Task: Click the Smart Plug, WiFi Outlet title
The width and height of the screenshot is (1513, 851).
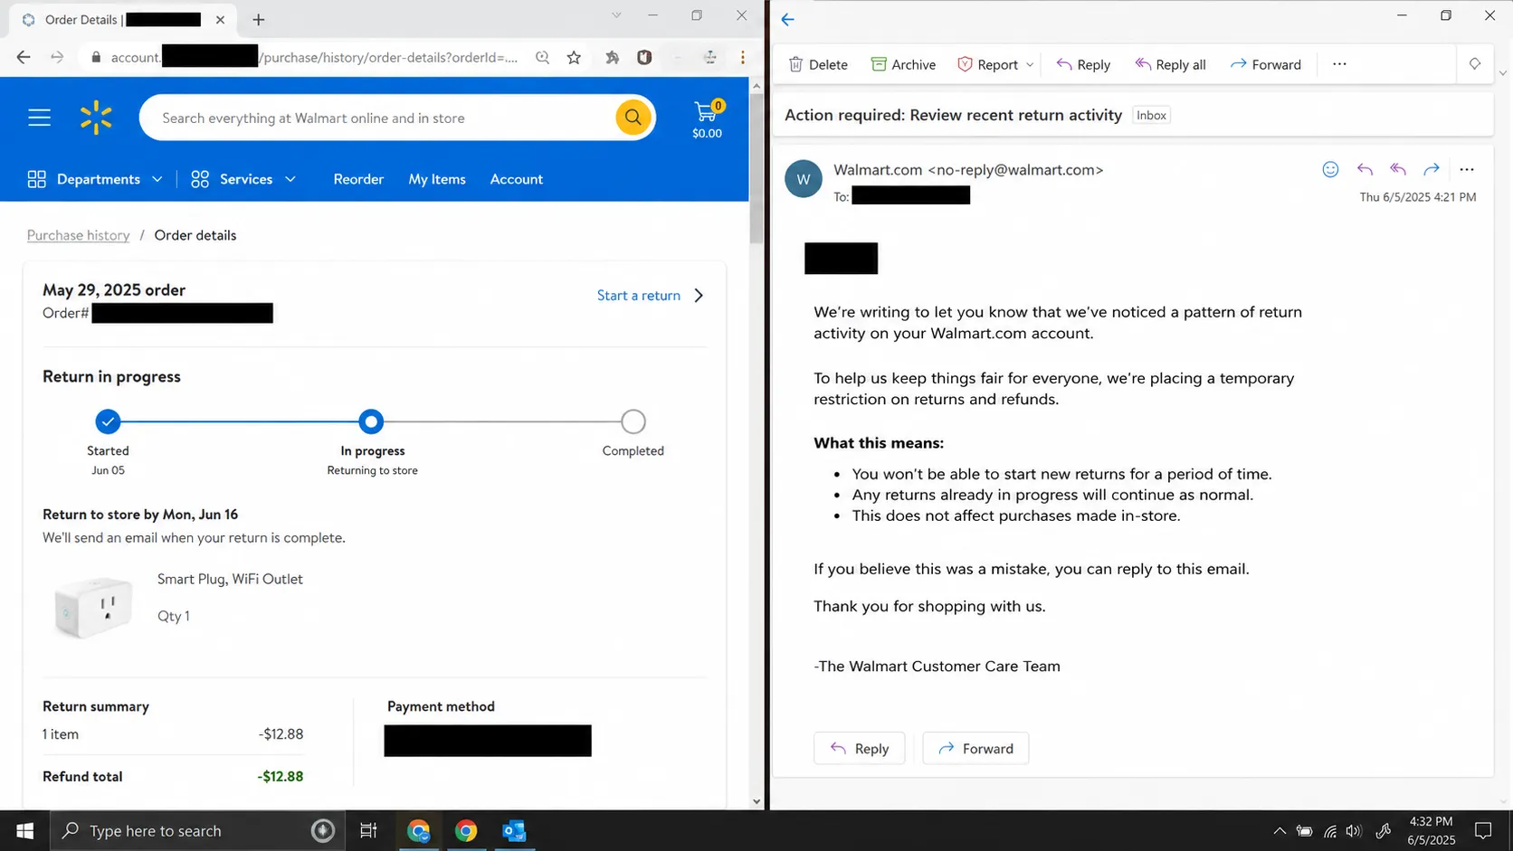Action: pyautogui.click(x=230, y=579)
